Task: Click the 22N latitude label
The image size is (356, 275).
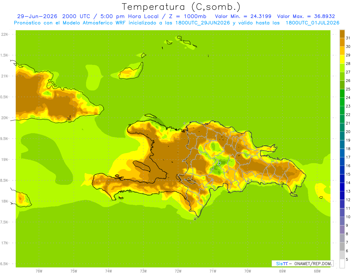Action: tap(4, 34)
